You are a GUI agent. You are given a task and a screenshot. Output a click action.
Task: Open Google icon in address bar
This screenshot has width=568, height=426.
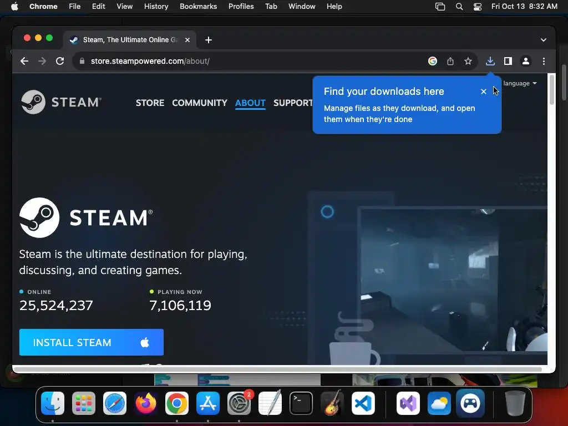[433, 61]
